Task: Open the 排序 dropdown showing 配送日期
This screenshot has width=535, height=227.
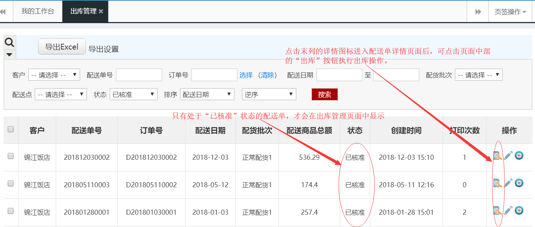Action: click(x=207, y=94)
